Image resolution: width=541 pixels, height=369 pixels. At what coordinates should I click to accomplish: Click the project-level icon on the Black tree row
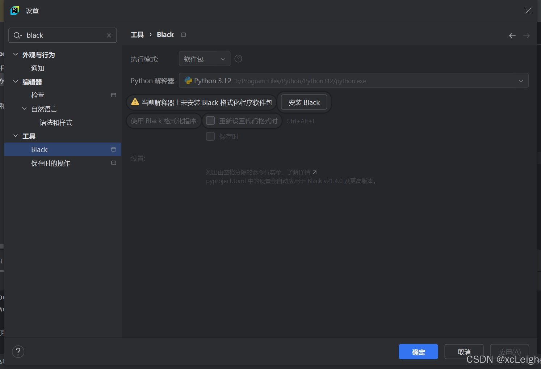click(113, 149)
